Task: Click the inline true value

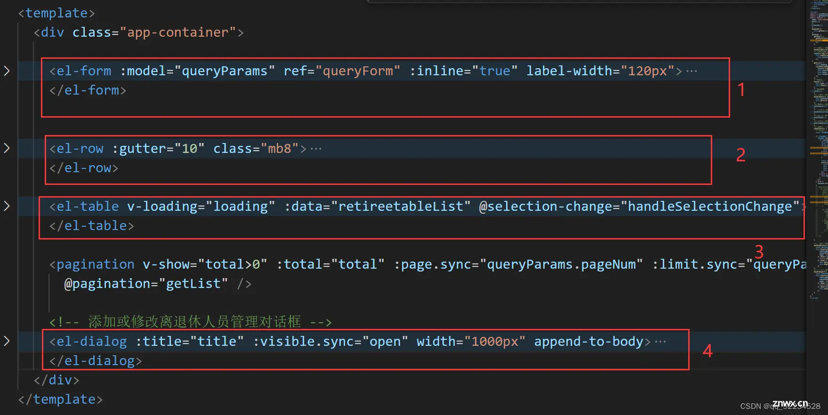Action: tap(495, 71)
